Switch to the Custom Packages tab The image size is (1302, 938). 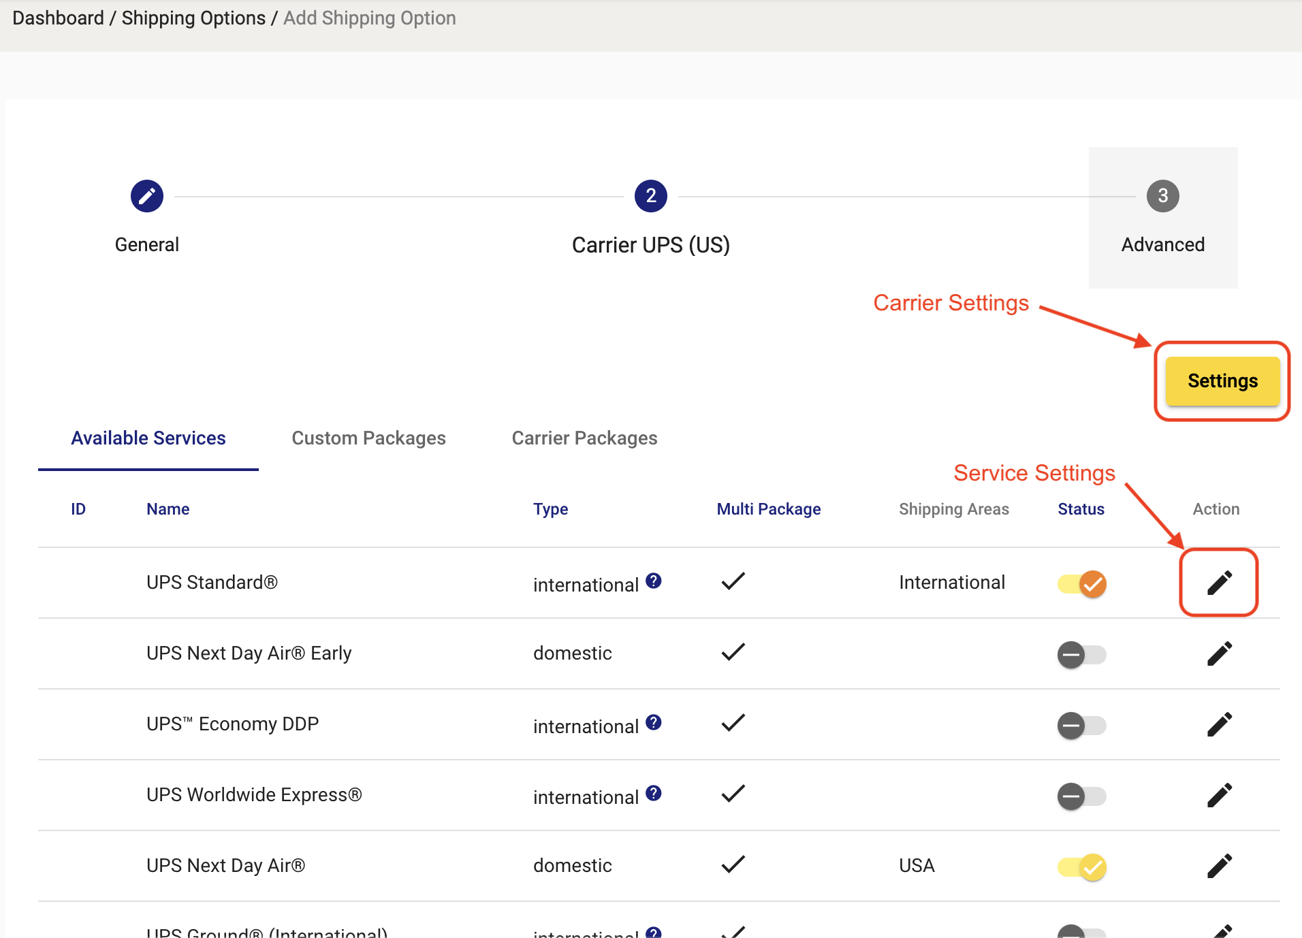(x=369, y=438)
